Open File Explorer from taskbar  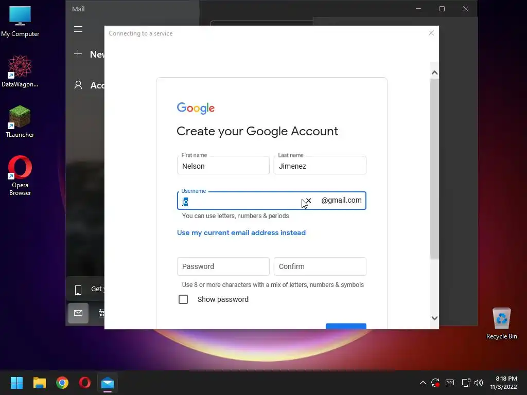39,383
